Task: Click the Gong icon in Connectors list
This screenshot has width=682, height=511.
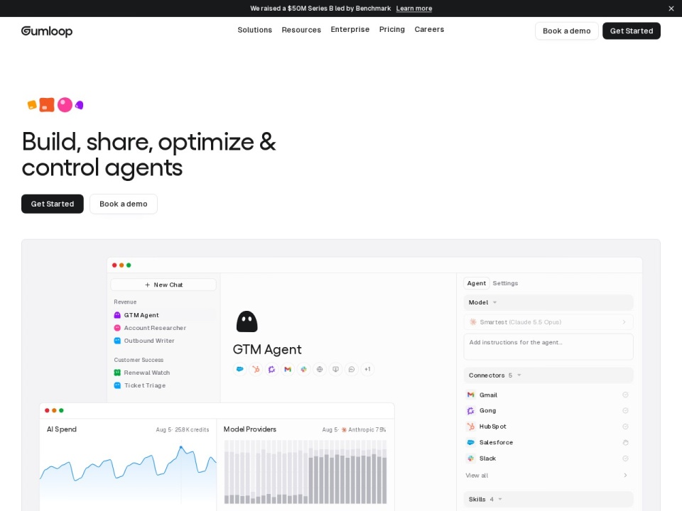Action: pos(470,411)
